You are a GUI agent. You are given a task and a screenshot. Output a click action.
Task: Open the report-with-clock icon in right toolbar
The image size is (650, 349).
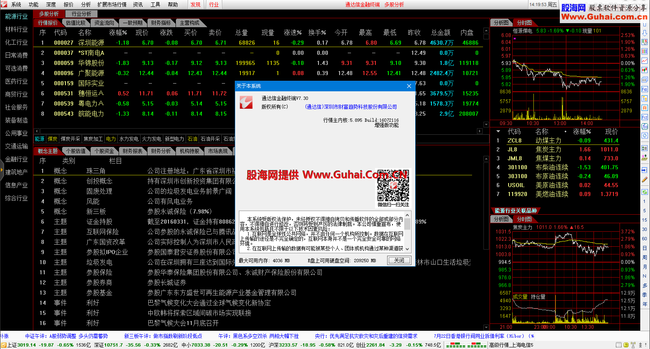point(645,42)
